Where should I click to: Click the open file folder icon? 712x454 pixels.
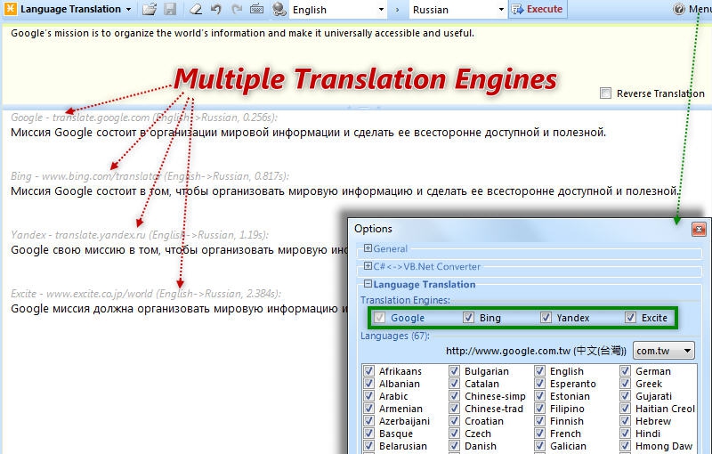pos(150,9)
